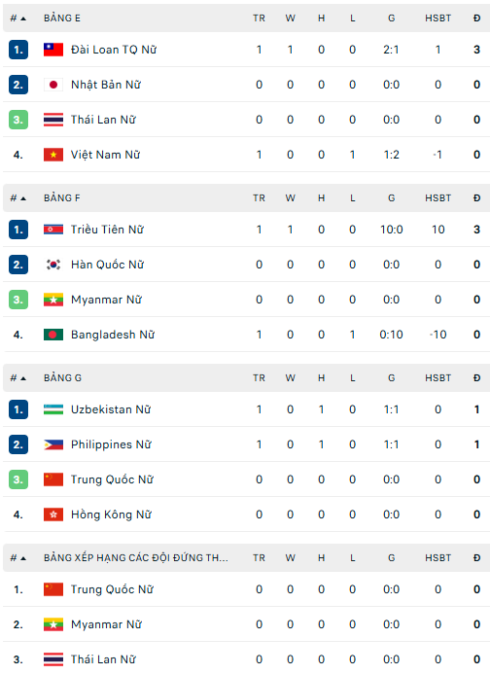Open Thái Lan Nữ team in Bảng E
This screenshot has width=490, height=674.
[103, 120]
